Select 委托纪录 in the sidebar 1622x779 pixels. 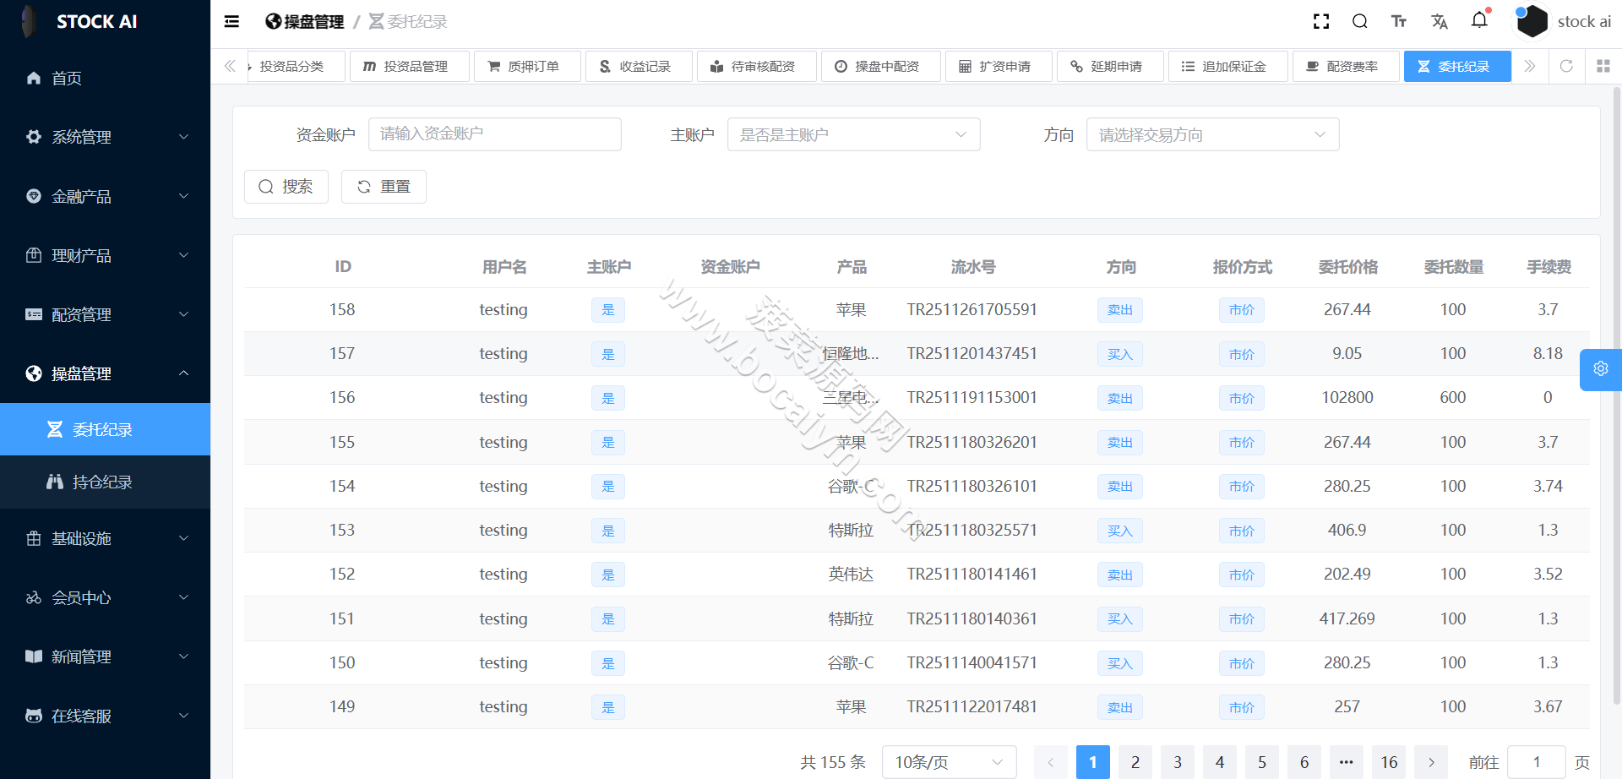coord(105,429)
